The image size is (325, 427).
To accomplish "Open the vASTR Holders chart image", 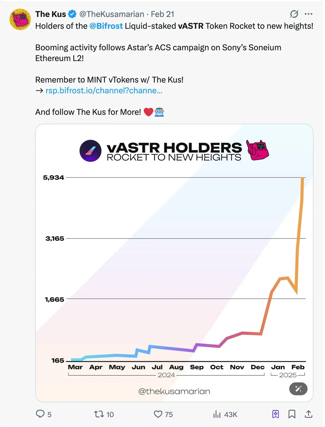I will (174, 263).
